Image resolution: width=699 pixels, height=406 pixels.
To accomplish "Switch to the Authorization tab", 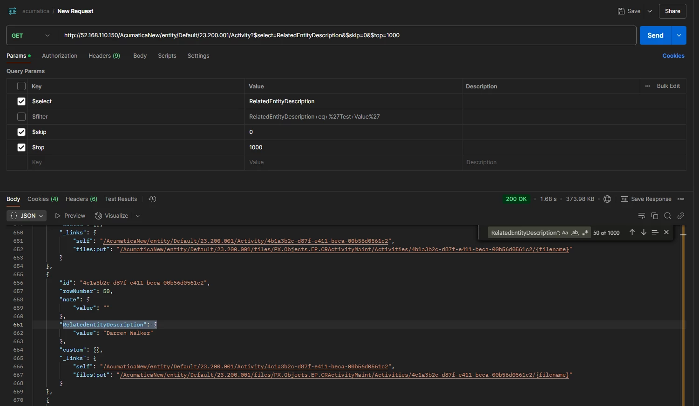I will [x=59, y=55].
